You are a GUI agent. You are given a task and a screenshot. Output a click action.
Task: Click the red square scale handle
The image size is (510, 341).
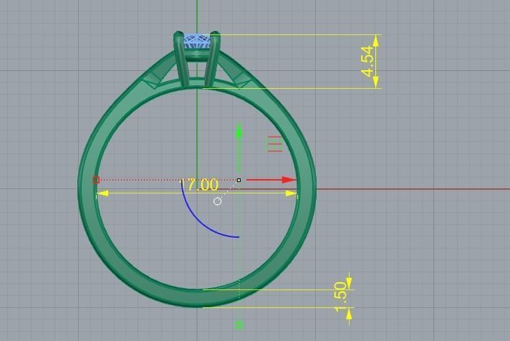tap(96, 180)
